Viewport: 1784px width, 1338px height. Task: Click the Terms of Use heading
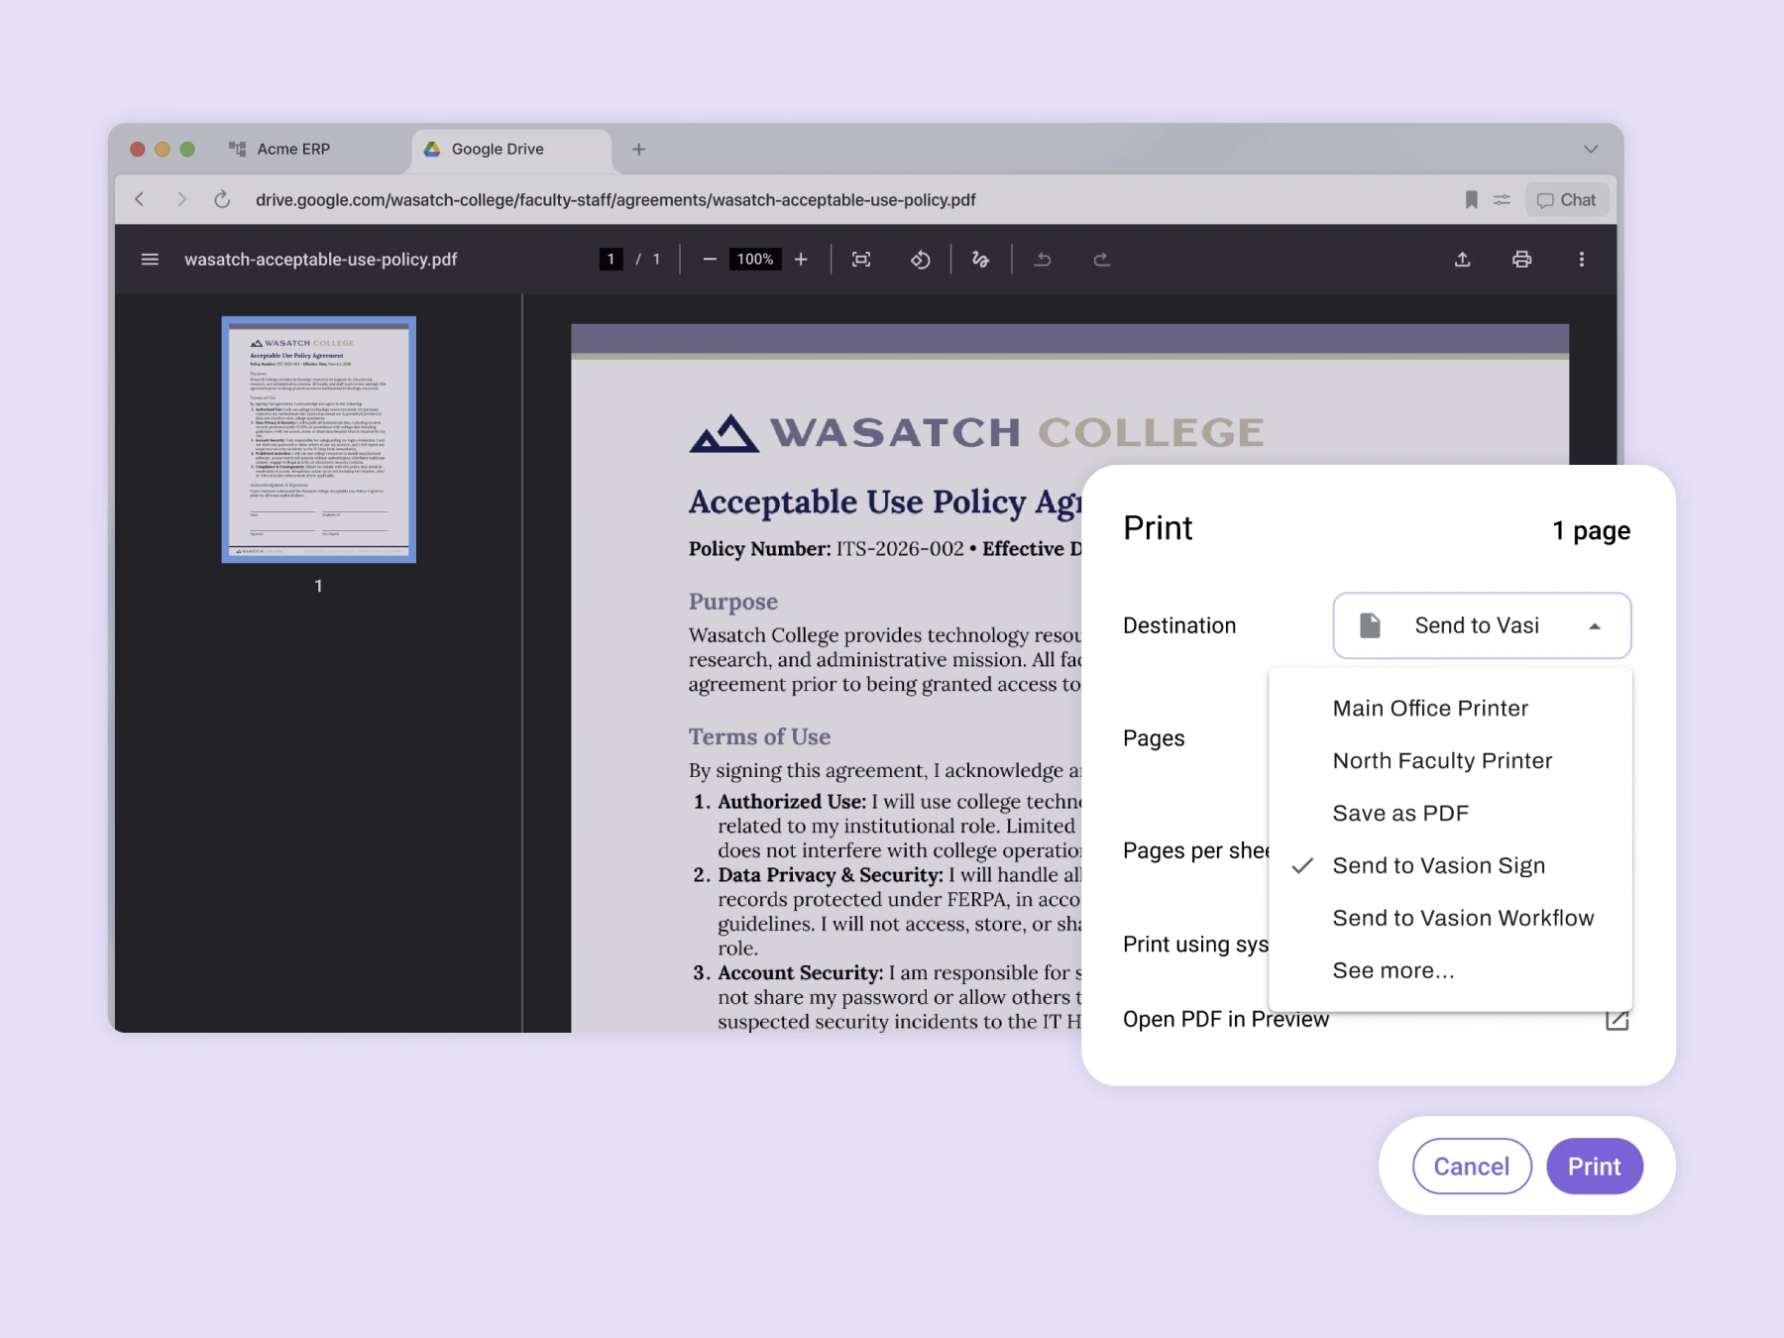pyautogui.click(x=760, y=736)
